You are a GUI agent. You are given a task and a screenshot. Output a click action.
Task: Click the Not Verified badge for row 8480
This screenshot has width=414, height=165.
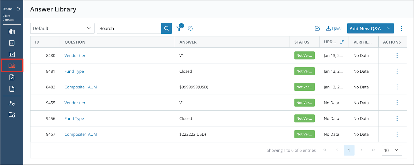[304, 55]
